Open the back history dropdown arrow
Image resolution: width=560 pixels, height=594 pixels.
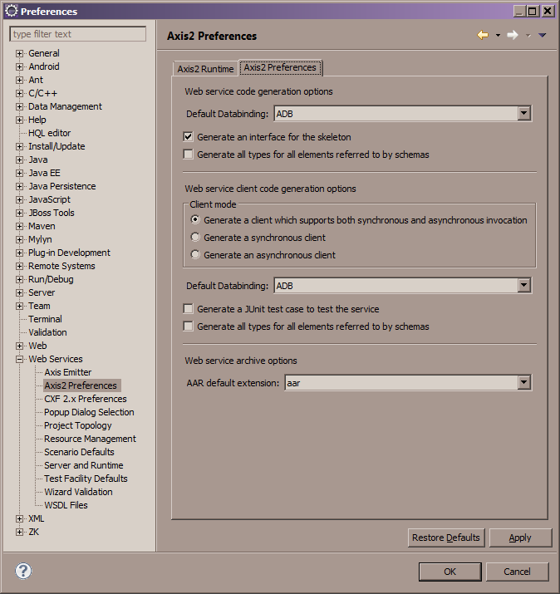(498, 35)
